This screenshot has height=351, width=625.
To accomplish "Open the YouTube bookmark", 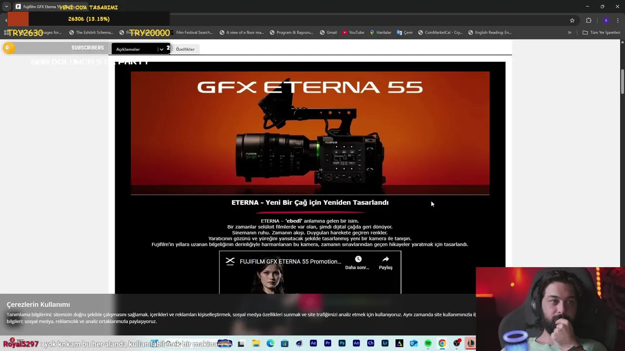I will 353,33.
